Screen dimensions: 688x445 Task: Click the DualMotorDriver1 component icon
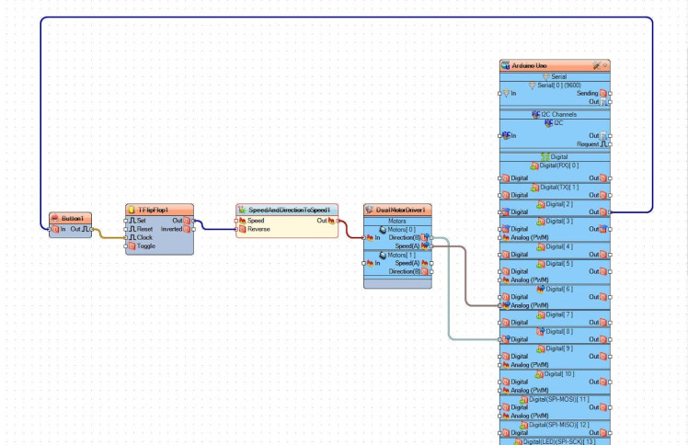coord(369,210)
